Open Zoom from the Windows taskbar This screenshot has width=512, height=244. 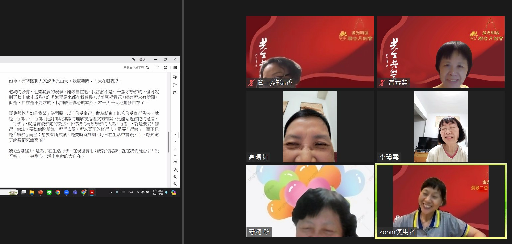[66, 192]
